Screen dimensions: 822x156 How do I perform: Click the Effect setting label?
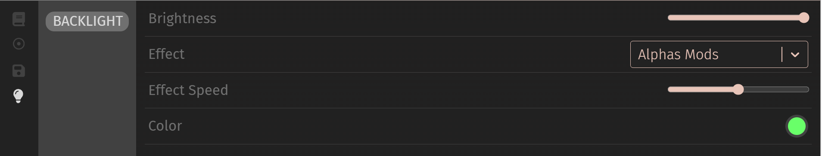[x=166, y=54]
